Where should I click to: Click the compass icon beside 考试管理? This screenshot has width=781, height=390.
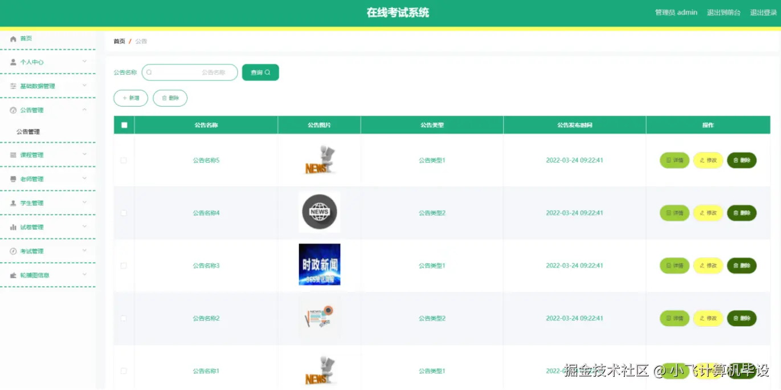[13, 251]
